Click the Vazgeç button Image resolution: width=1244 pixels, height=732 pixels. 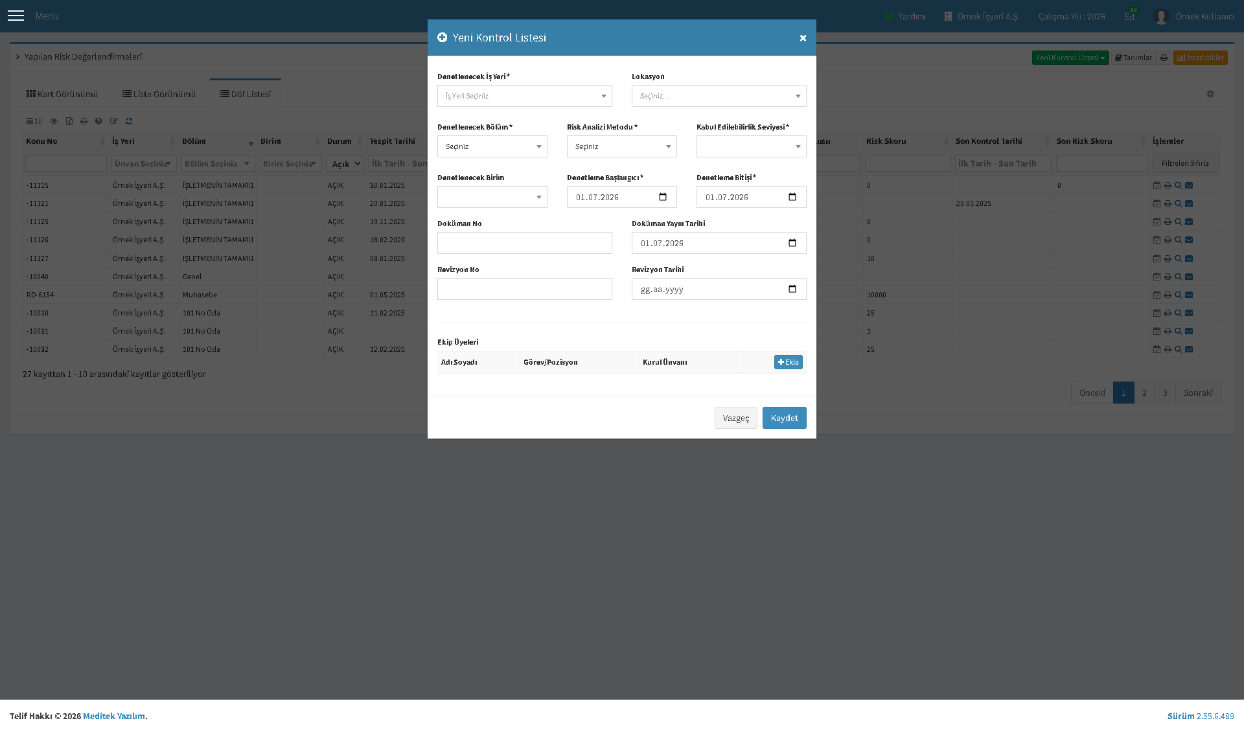coord(735,418)
